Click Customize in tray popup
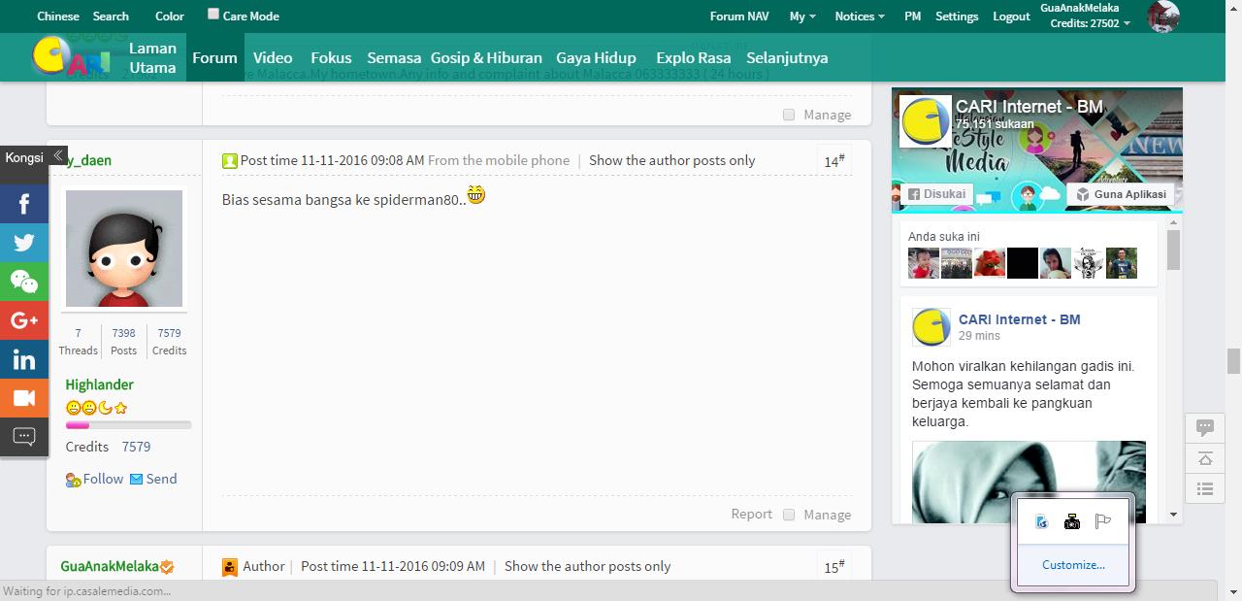Image resolution: width=1242 pixels, height=601 pixels. point(1073,565)
